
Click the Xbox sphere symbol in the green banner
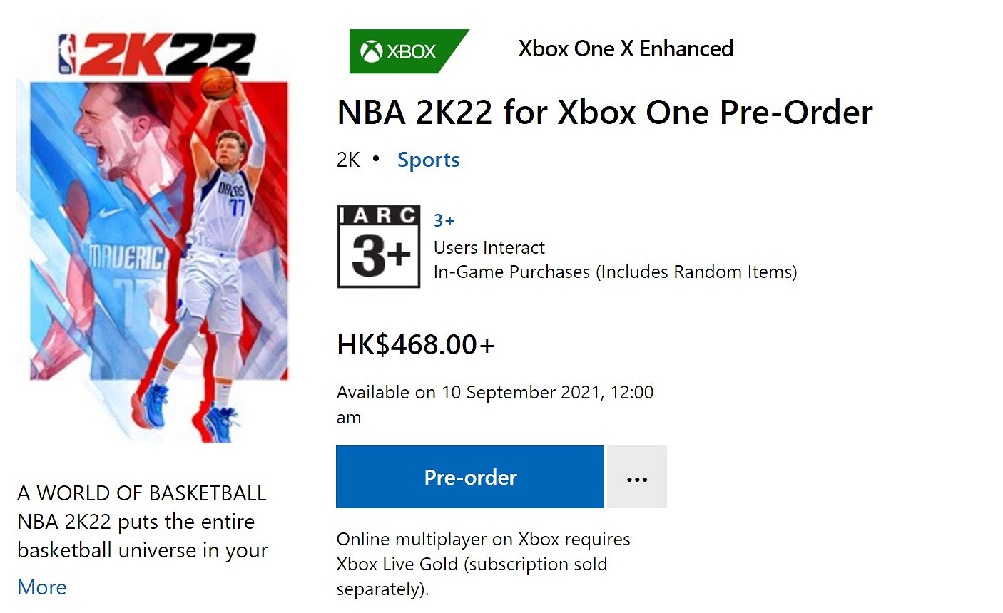(x=371, y=50)
